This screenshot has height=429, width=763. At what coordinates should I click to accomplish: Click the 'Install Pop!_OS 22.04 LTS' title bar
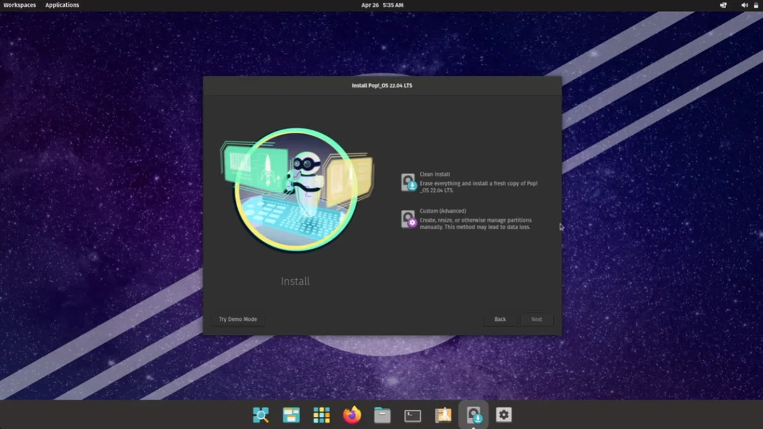click(x=382, y=85)
